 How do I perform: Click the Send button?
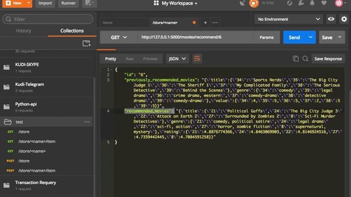tap(294, 37)
